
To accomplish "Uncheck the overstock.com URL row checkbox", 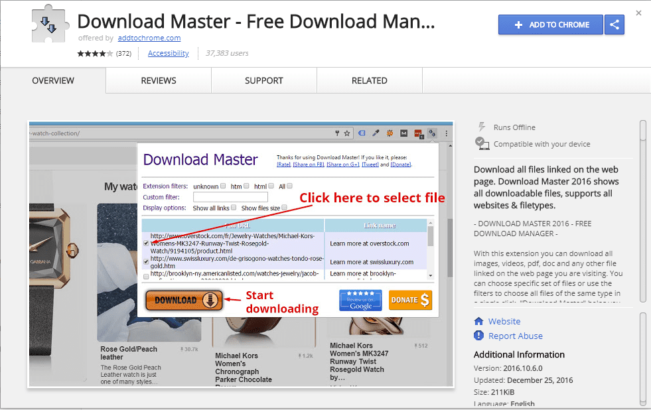I will (146, 243).
